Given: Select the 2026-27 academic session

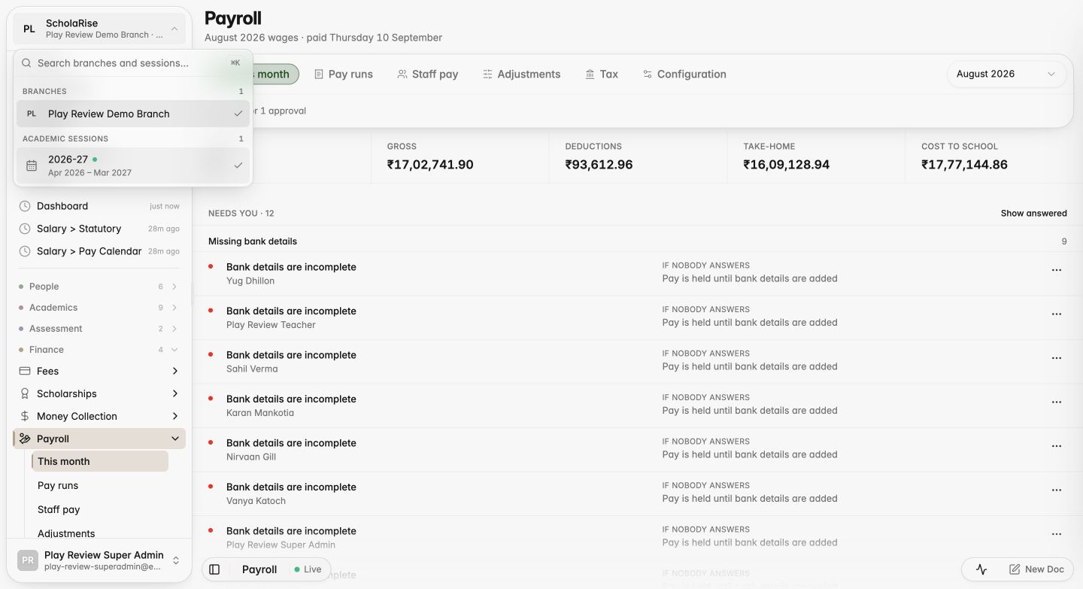Looking at the screenshot, I should pos(133,165).
